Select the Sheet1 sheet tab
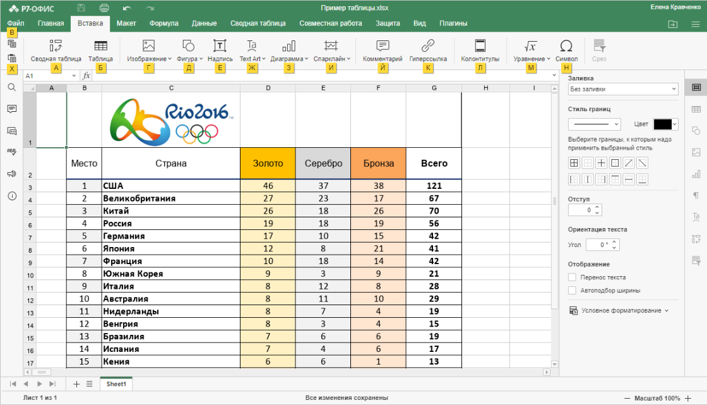The image size is (707, 405). tap(116, 384)
